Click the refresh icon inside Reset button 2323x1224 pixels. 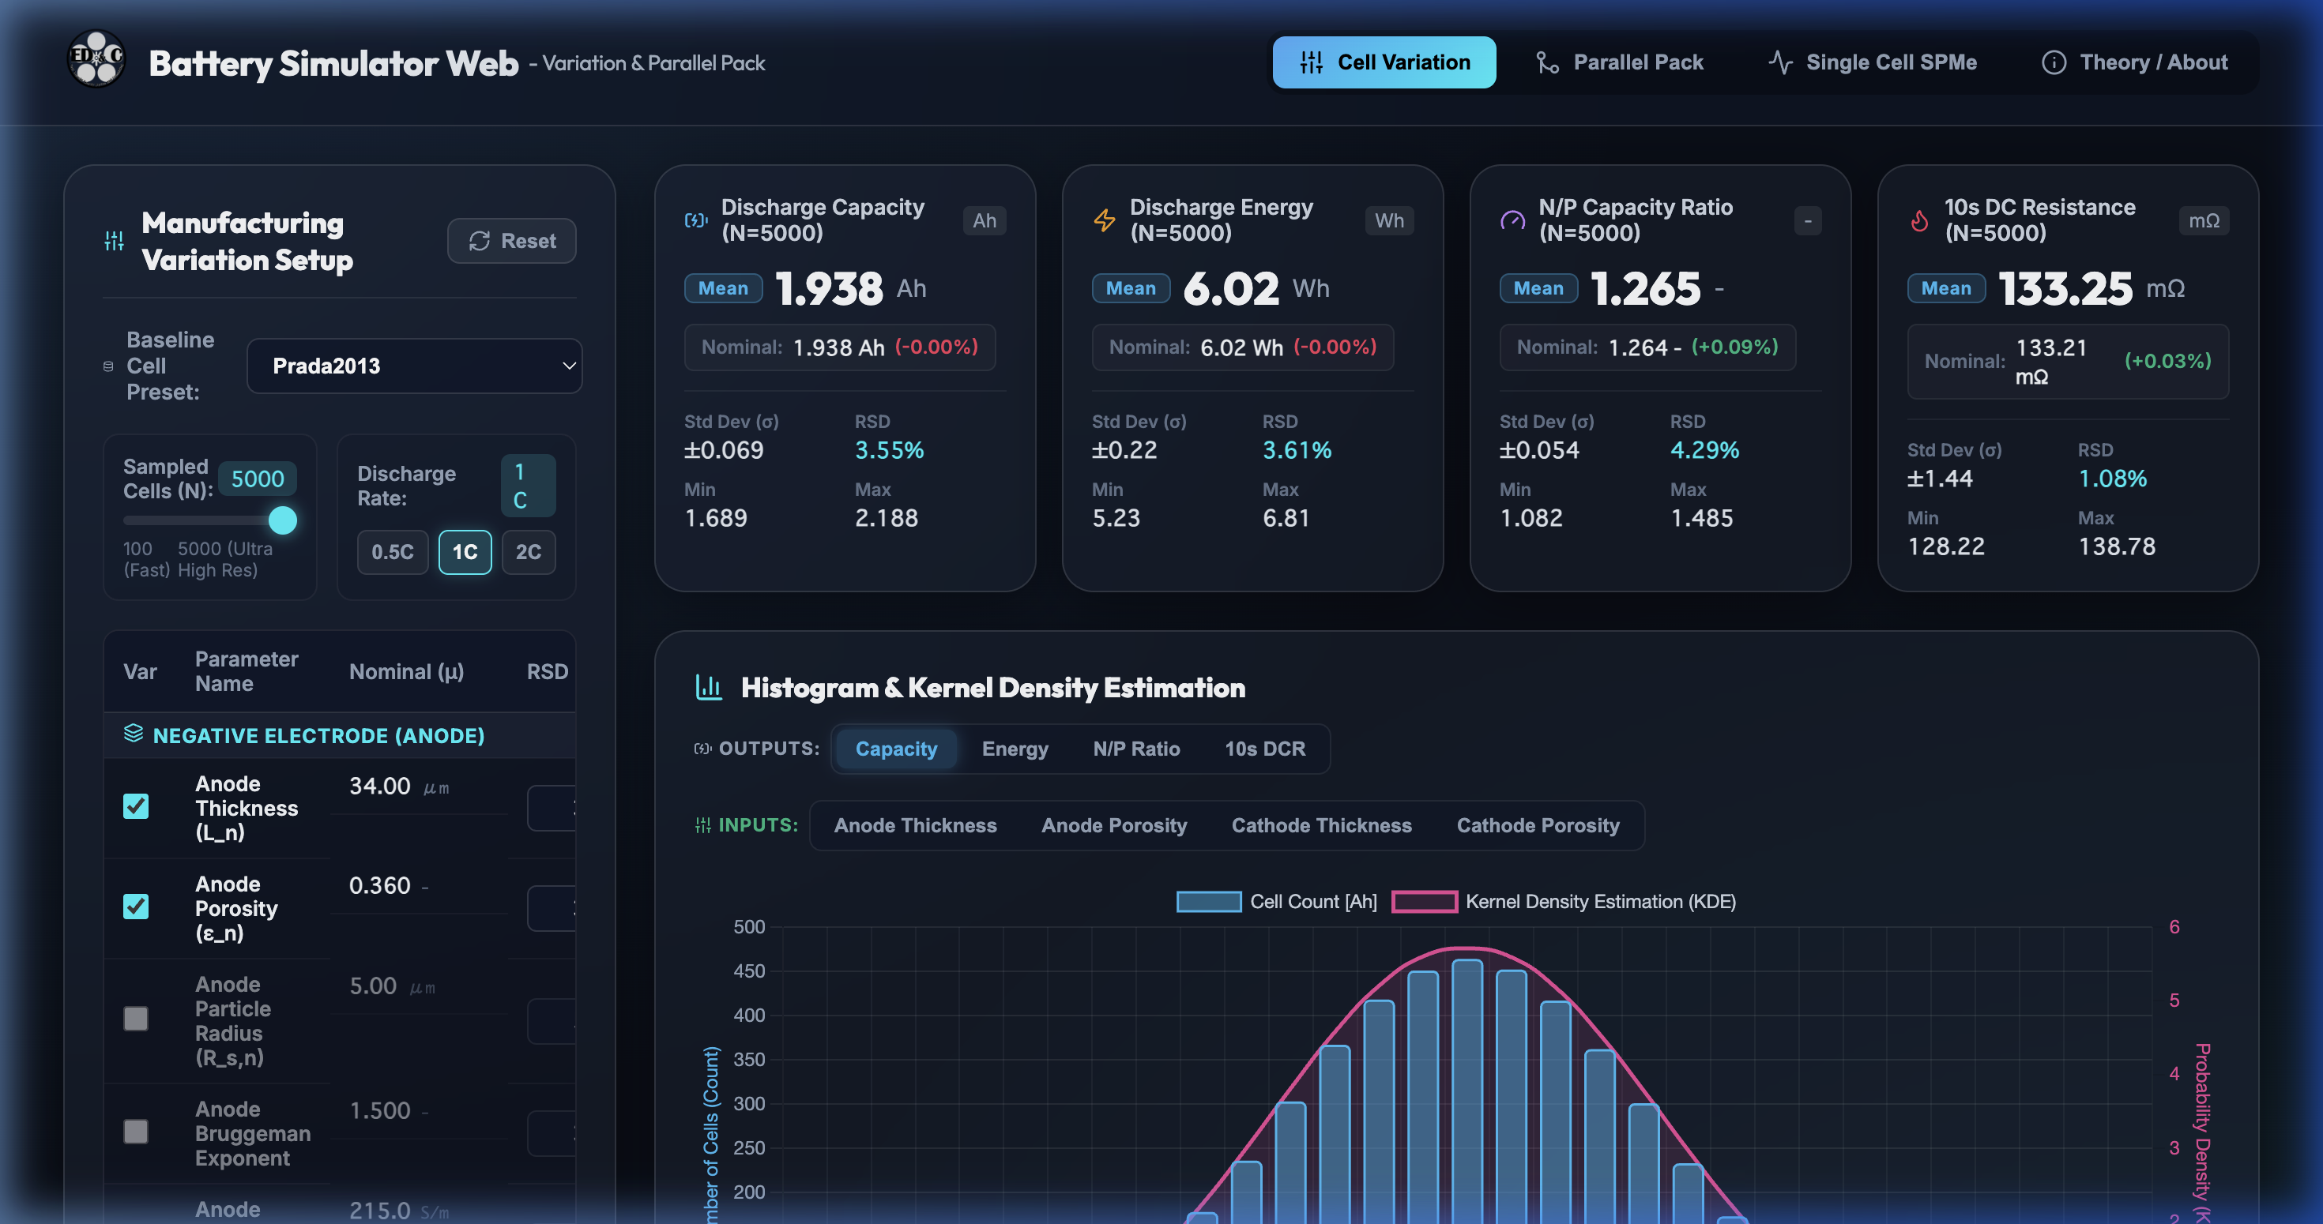pos(480,241)
